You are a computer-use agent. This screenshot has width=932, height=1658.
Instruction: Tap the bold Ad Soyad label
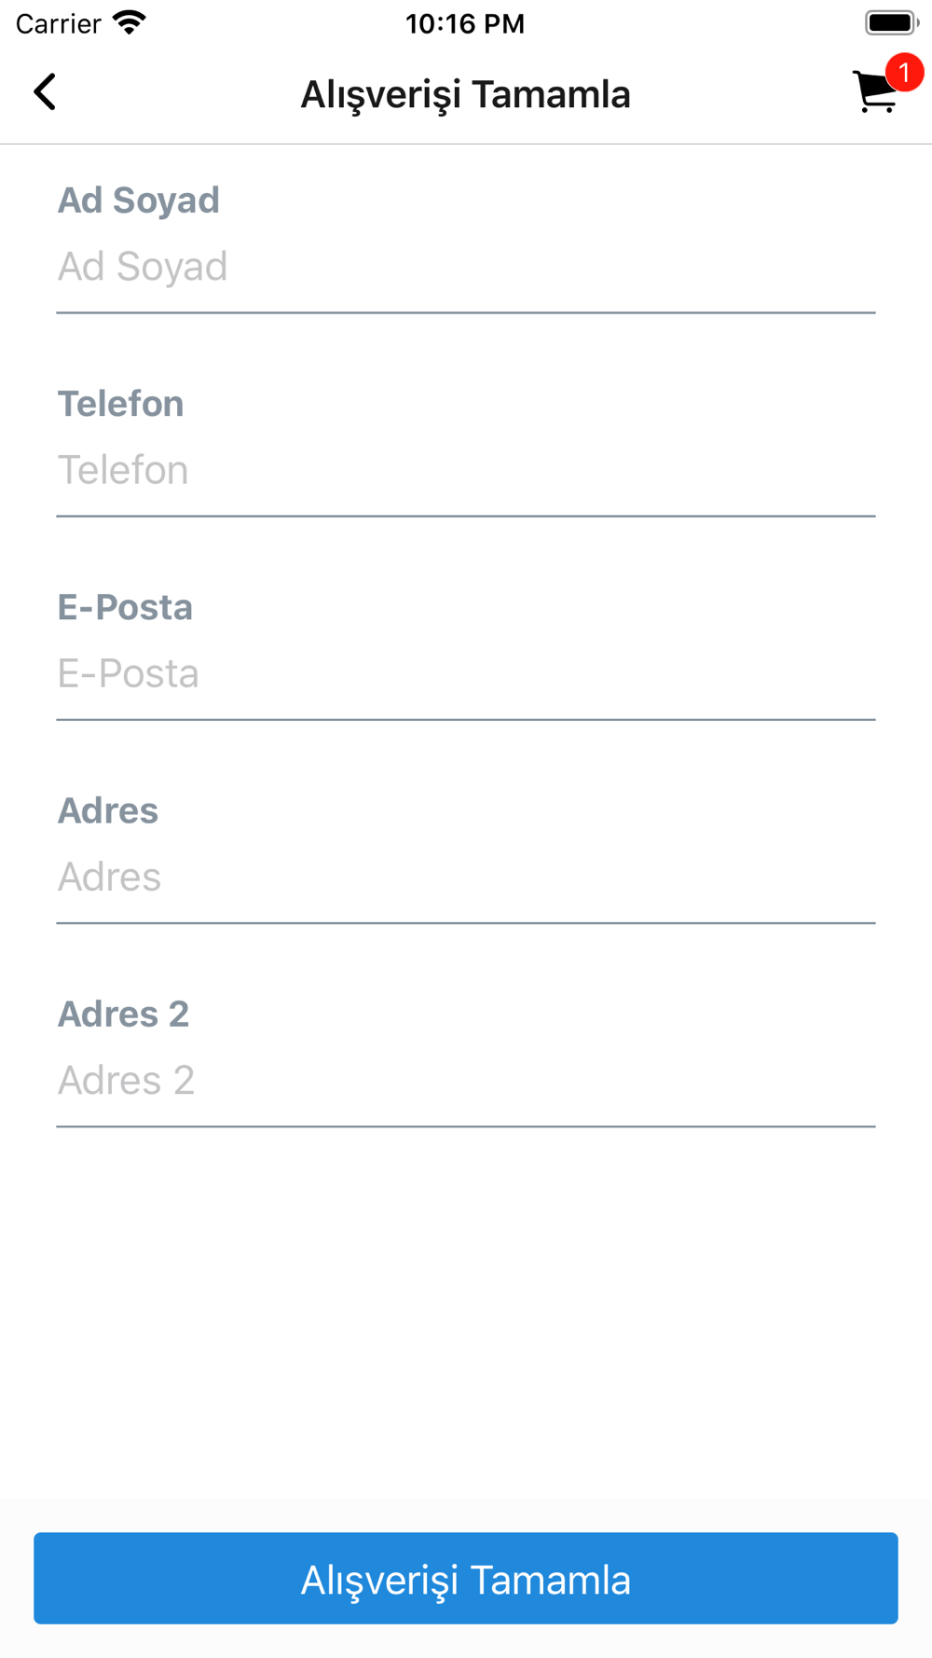coord(139,200)
